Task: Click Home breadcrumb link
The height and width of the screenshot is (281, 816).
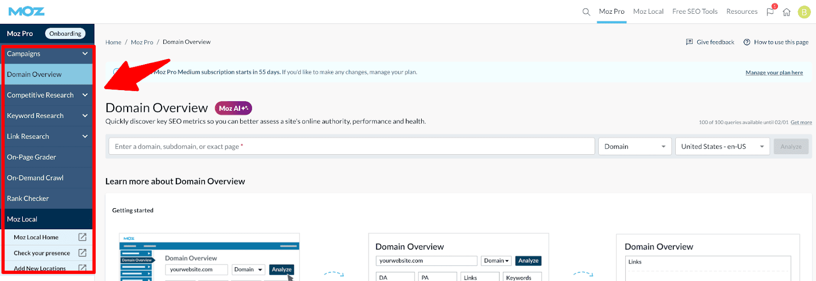Action: pyautogui.click(x=113, y=42)
